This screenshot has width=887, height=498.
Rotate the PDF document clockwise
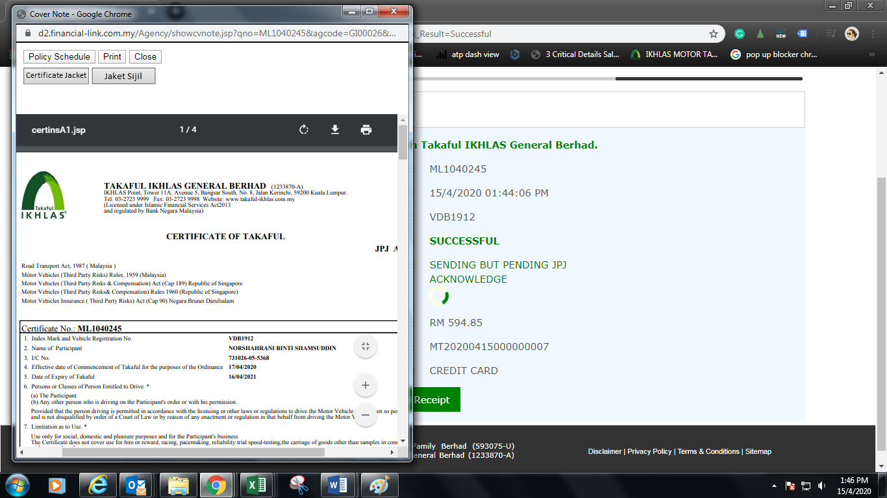(304, 130)
